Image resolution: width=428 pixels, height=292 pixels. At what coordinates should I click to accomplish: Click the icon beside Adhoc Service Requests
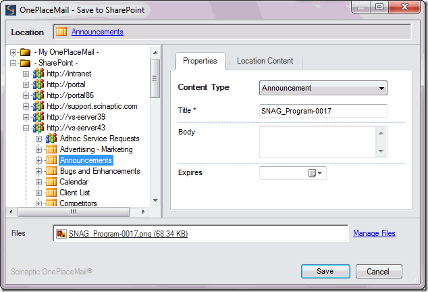51,139
